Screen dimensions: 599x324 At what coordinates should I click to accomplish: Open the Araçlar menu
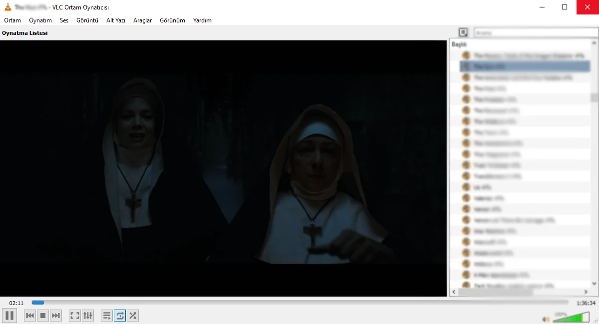[x=143, y=20]
